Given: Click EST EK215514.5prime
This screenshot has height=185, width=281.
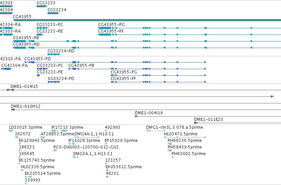Looking at the screenshot, I should tap(28, 177).
